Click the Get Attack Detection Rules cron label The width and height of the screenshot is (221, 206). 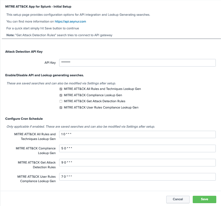[x=37, y=165]
